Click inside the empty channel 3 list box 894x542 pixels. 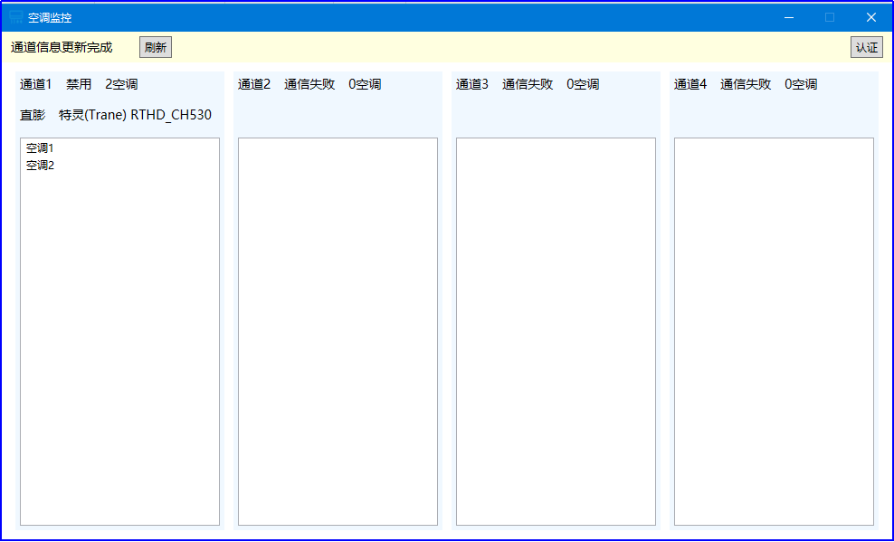pos(556,330)
